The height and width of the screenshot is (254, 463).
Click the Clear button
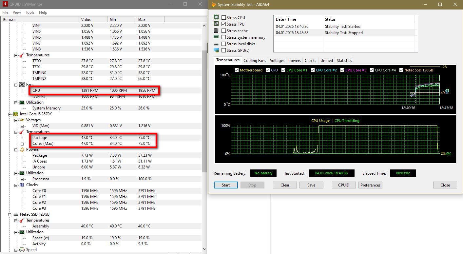[285, 185]
